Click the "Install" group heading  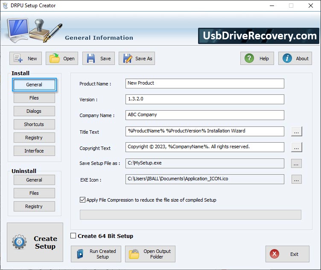point(20,73)
